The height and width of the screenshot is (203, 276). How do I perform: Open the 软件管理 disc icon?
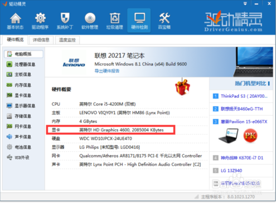coord(90,21)
